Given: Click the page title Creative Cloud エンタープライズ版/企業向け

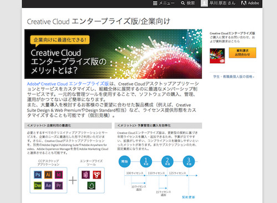Looking at the screenshot, I should 99,22.
